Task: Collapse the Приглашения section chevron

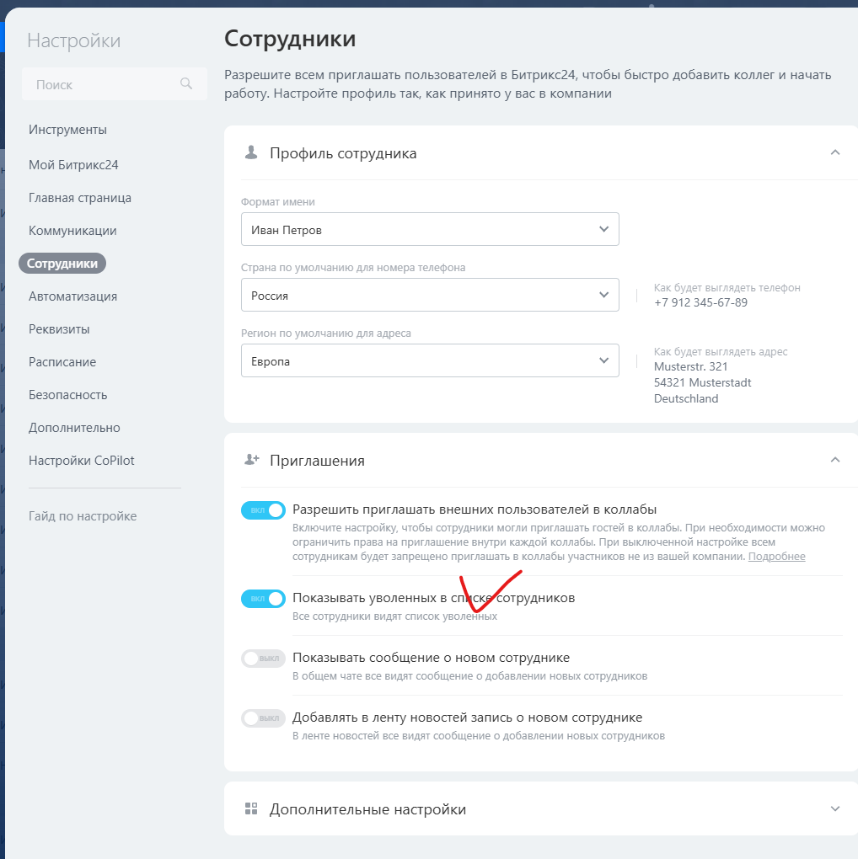Action: click(835, 460)
